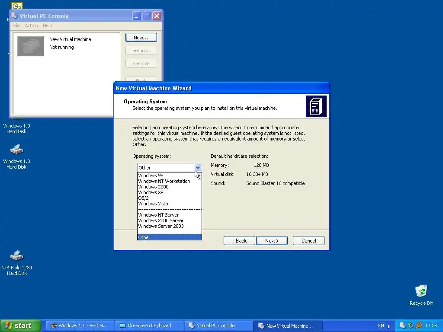443x332 pixels.
Task: Click the Sound Blaster 16 compatible text
Action: click(x=275, y=183)
